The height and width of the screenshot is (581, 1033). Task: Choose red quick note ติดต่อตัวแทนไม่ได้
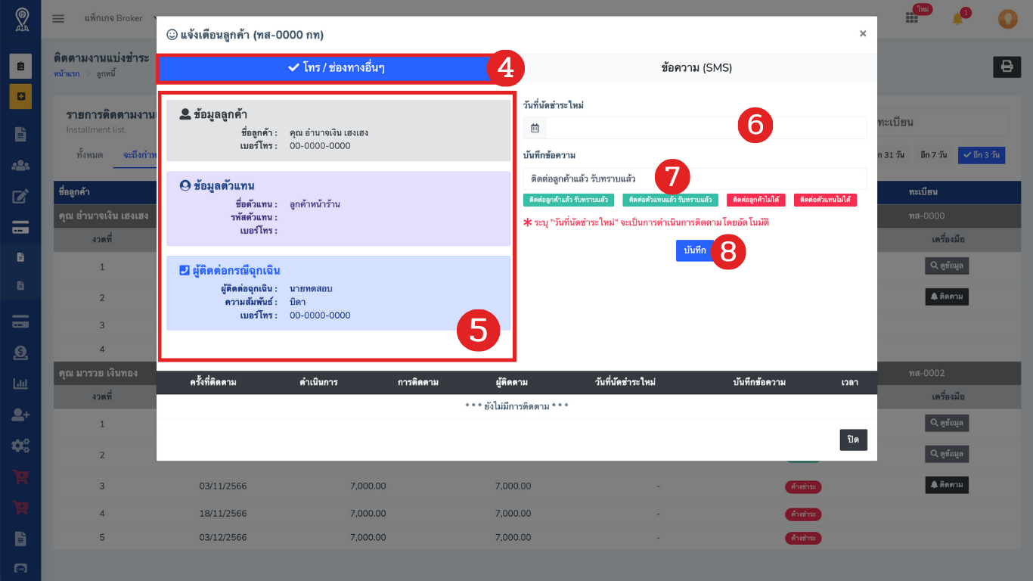point(825,200)
